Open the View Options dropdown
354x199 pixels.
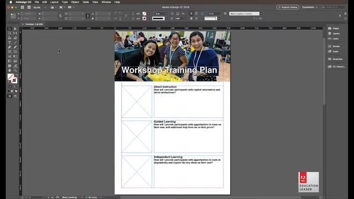pyautogui.click(x=53, y=7)
